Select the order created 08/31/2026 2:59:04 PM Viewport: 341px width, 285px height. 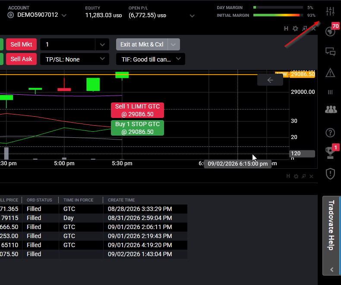click(140, 218)
